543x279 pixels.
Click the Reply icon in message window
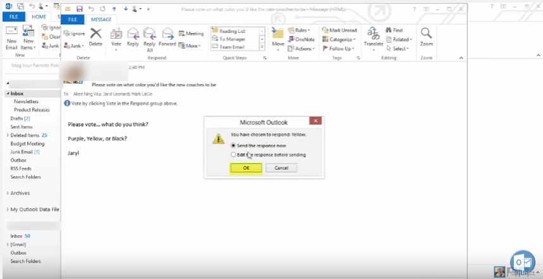[133, 37]
